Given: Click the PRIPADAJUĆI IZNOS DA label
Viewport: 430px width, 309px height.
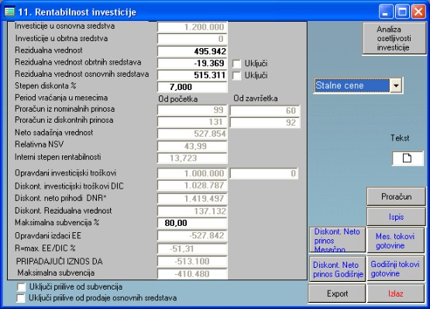Looking at the screenshot, I should (59, 261).
